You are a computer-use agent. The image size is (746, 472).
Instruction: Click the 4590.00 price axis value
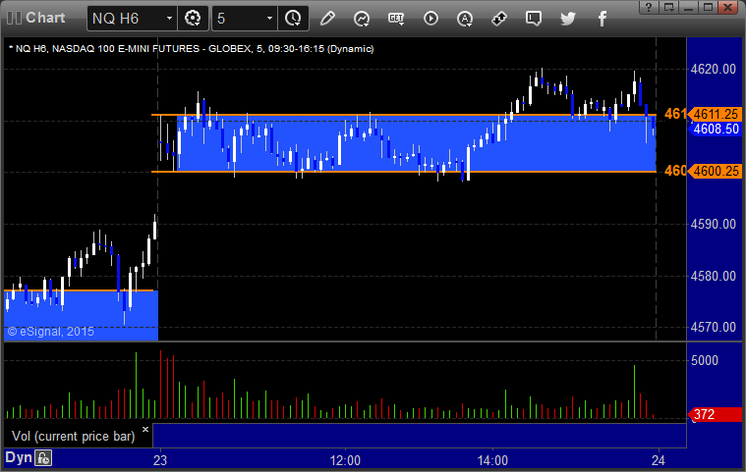[714, 224]
